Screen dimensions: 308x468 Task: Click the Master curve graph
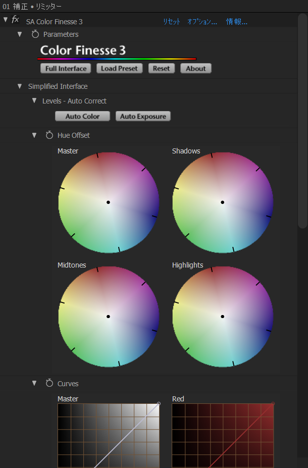(109, 436)
